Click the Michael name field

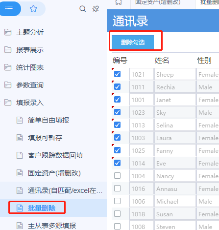[175, 201]
